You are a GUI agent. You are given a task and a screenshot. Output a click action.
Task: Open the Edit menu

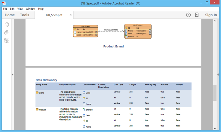tap(12, 9)
